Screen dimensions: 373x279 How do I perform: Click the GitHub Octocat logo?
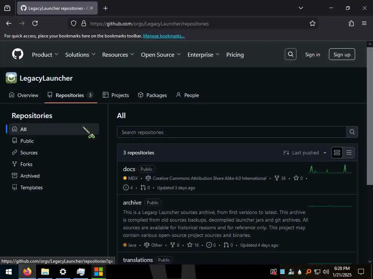tap(17, 54)
